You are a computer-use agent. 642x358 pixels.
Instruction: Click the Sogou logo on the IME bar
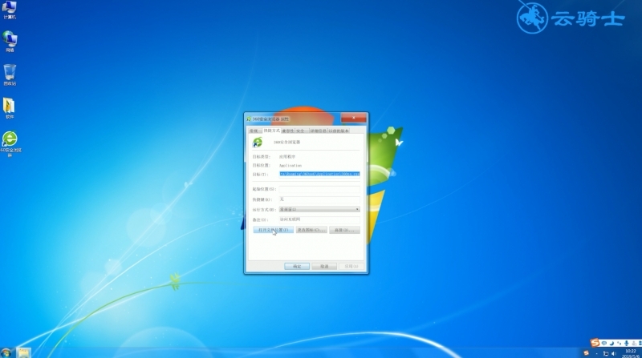click(x=595, y=343)
